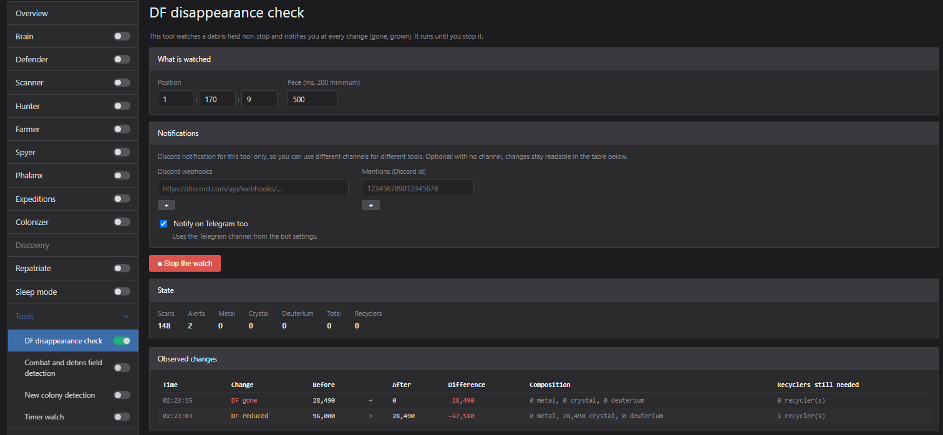Disable the DF disappearance check switch
This screenshot has width=943, height=435.
(122, 341)
